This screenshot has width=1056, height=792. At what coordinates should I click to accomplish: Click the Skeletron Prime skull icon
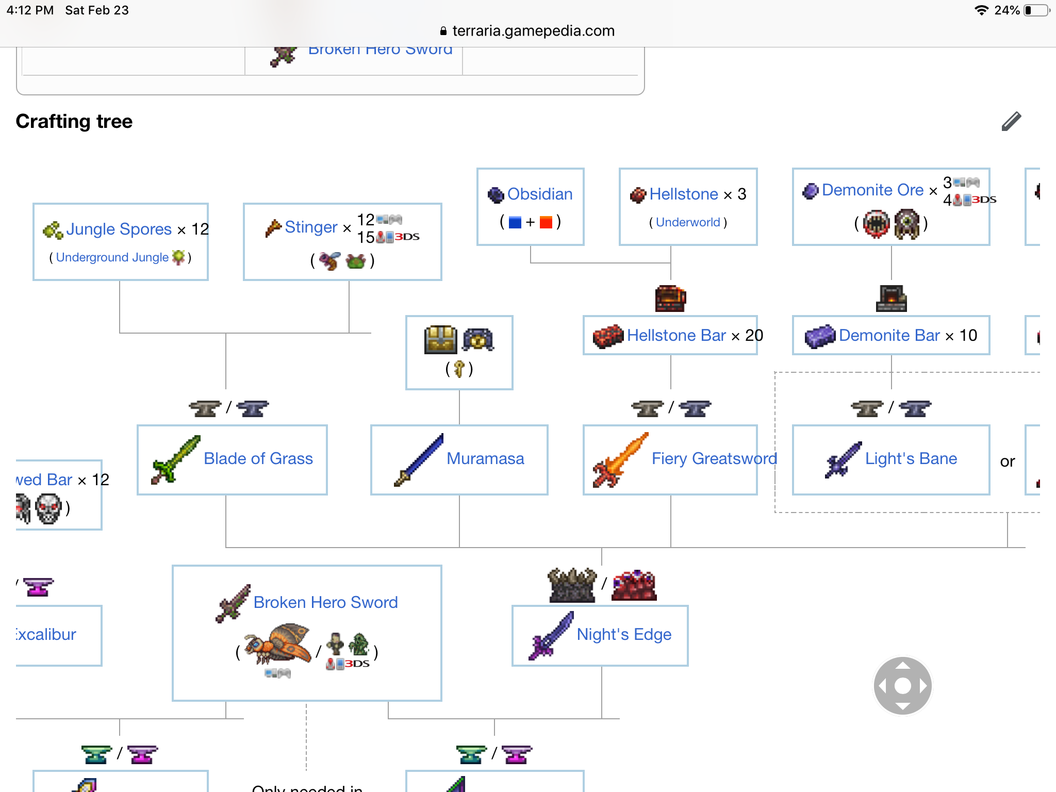(x=48, y=508)
